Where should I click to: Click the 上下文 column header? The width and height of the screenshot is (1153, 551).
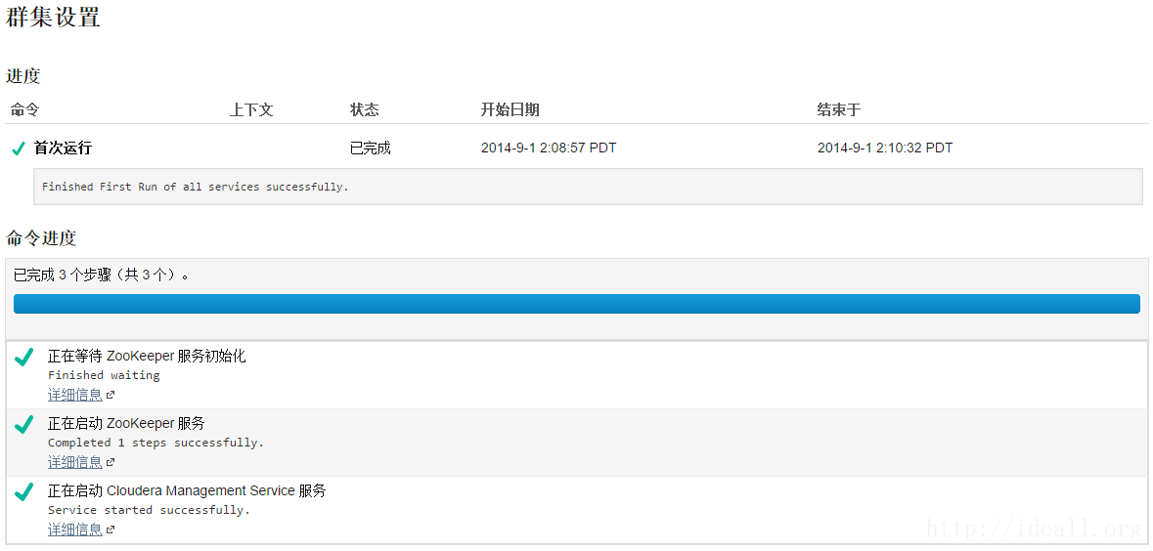click(x=251, y=110)
